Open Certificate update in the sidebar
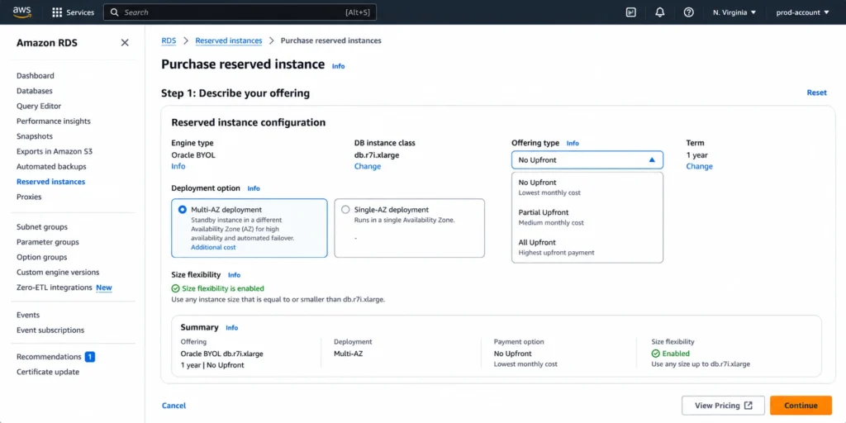Screen dimensions: 846x423 pyautogui.click(x=48, y=372)
